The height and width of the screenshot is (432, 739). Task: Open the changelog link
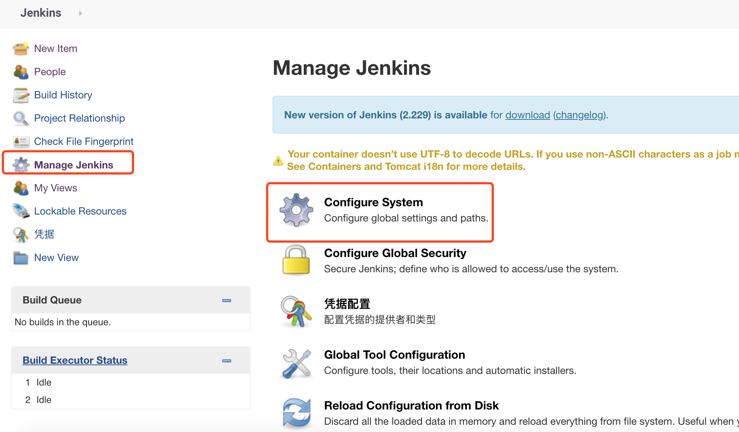point(580,115)
